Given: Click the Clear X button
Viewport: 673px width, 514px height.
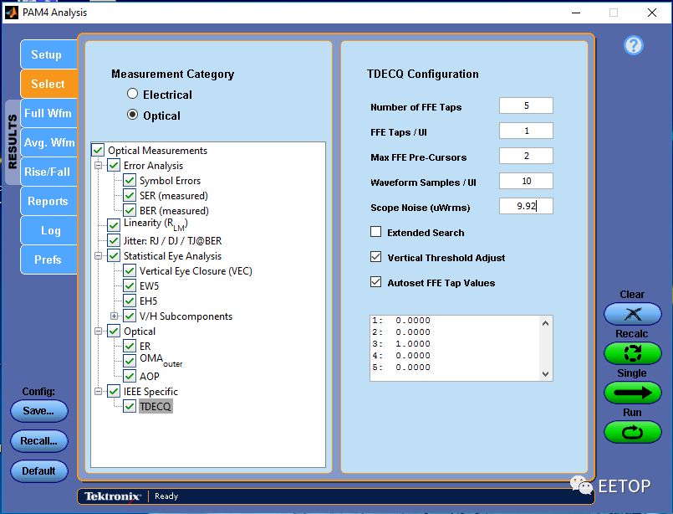Looking at the screenshot, I should 633,314.
